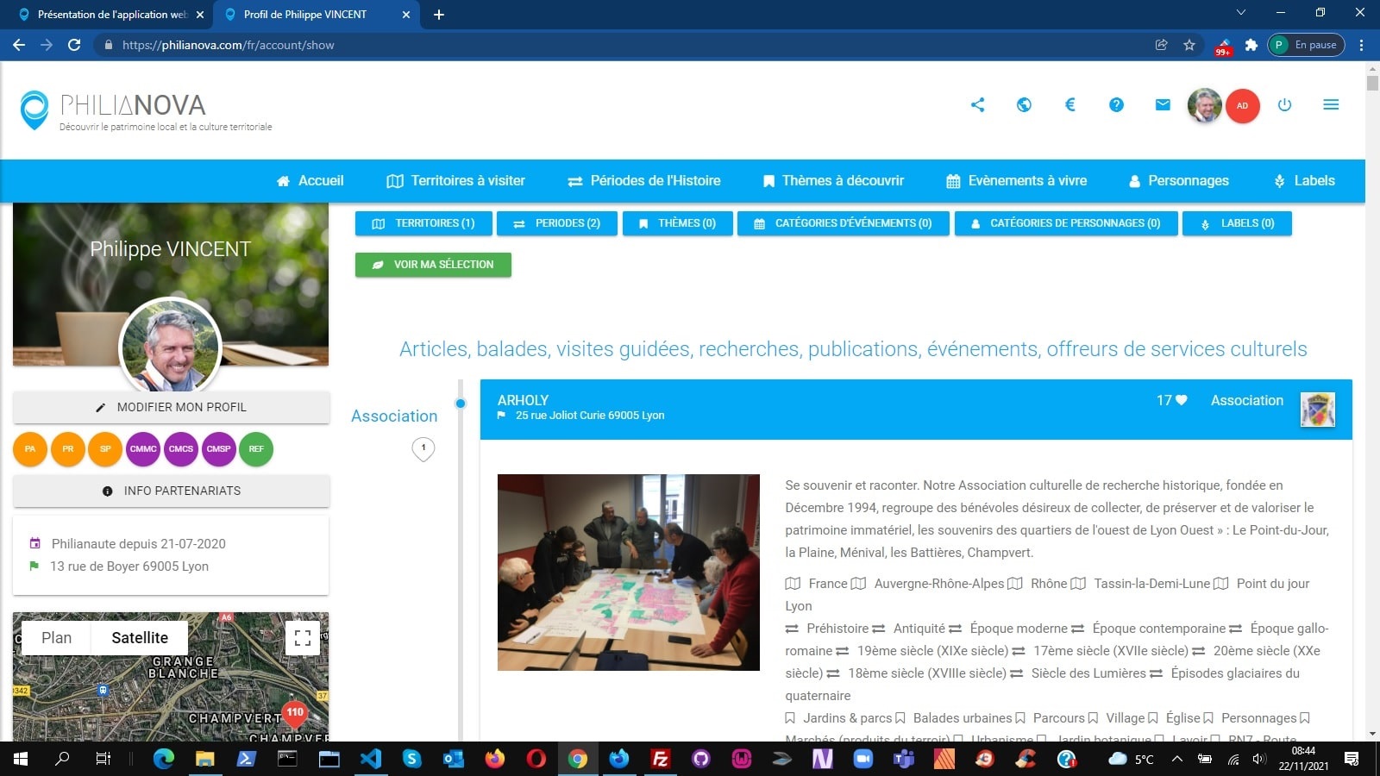
Task: Switch map to Satellite view
Action: pos(140,638)
